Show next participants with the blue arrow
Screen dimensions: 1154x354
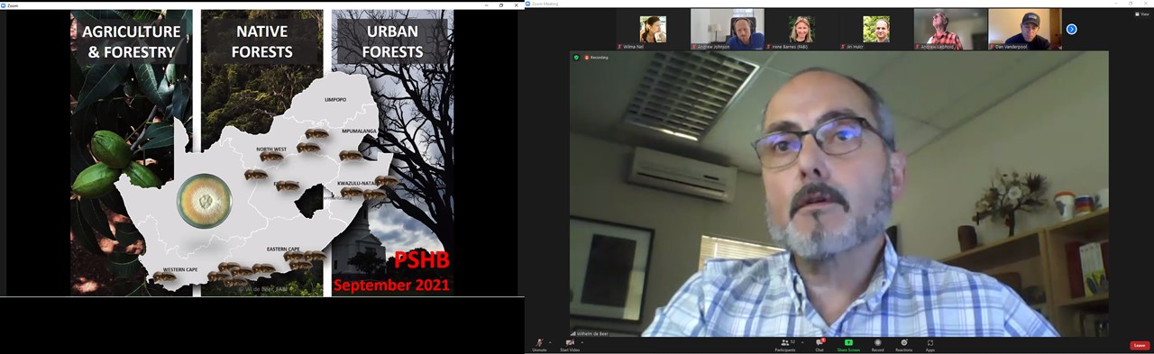[1072, 29]
